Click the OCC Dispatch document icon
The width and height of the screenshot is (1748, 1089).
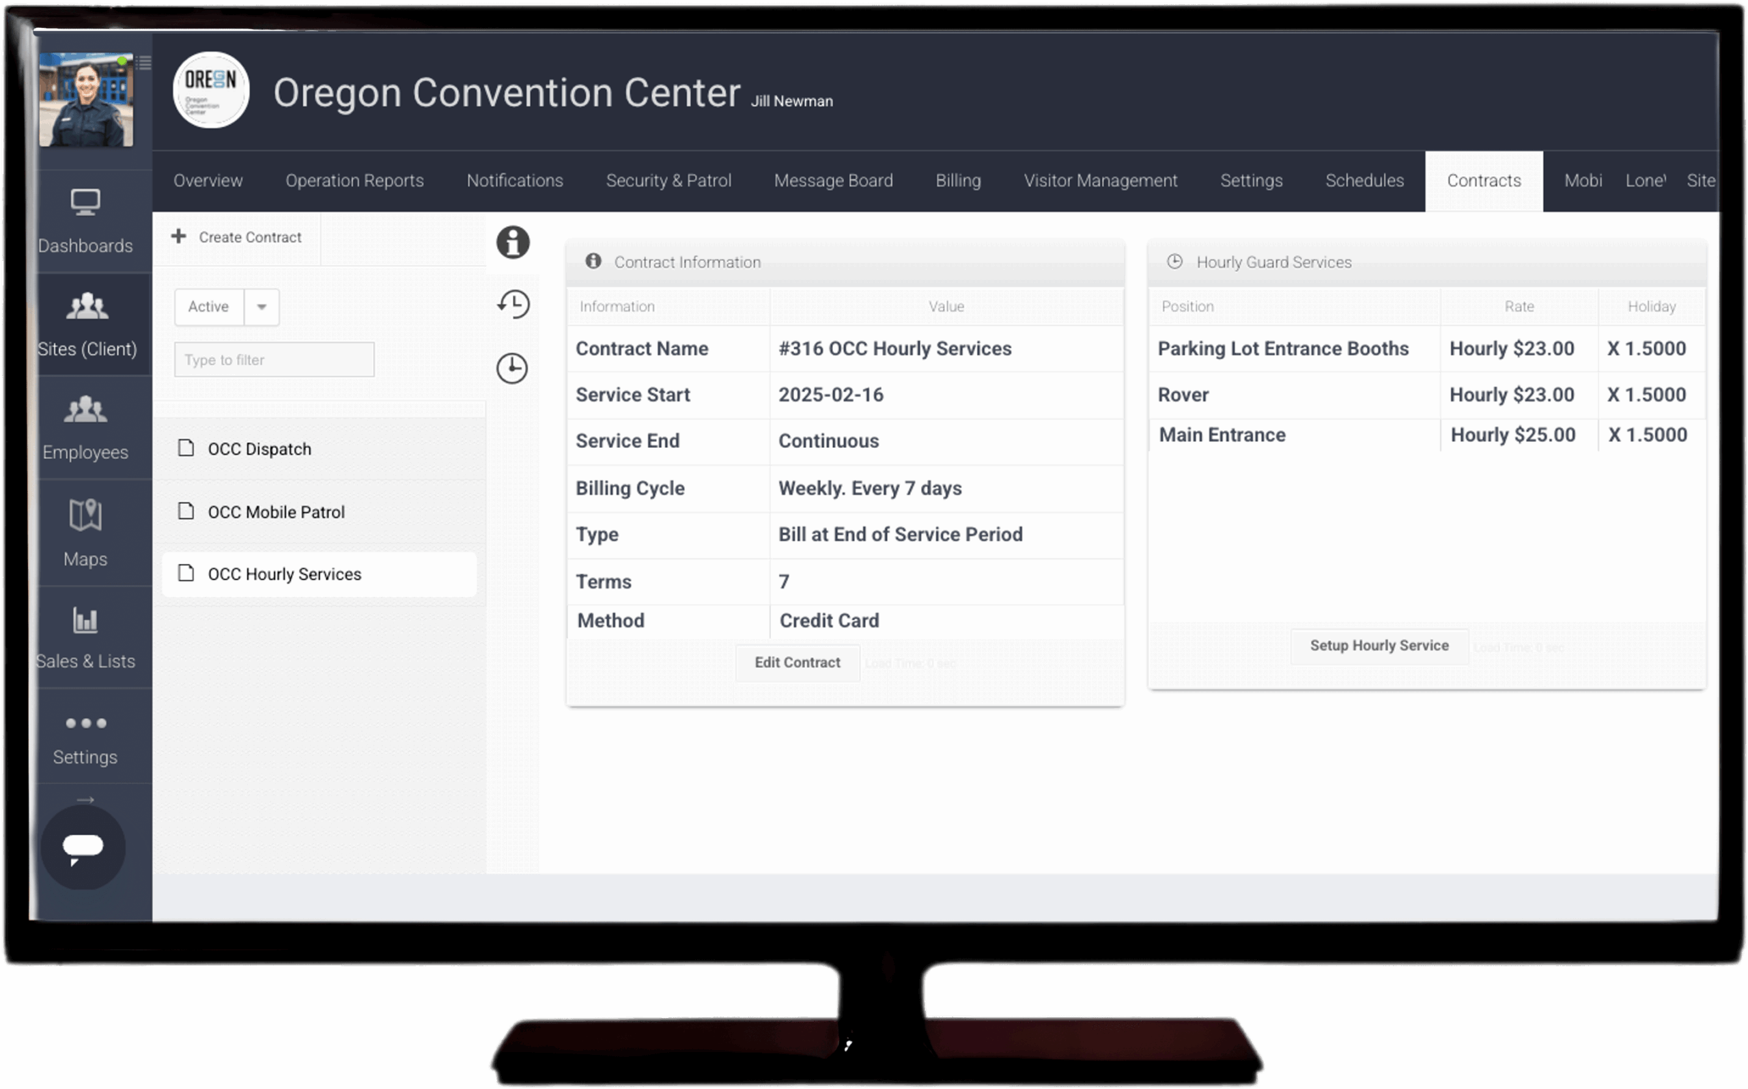(x=186, y=448)
